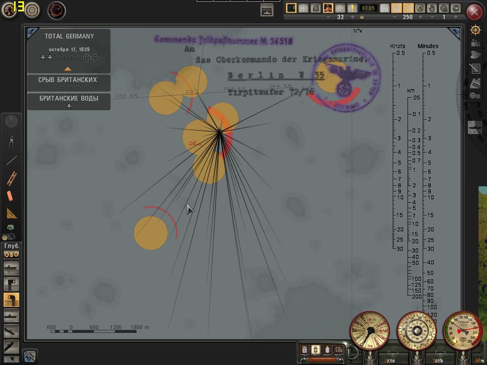This screenshot has height=365, width=487.
Task: Click the crosshair targeting toolbar icon
Action: pos(304,8)
